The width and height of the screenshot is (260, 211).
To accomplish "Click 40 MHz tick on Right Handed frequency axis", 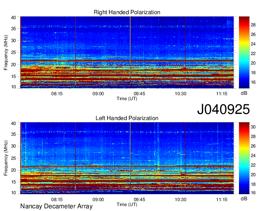I will 13,18.
